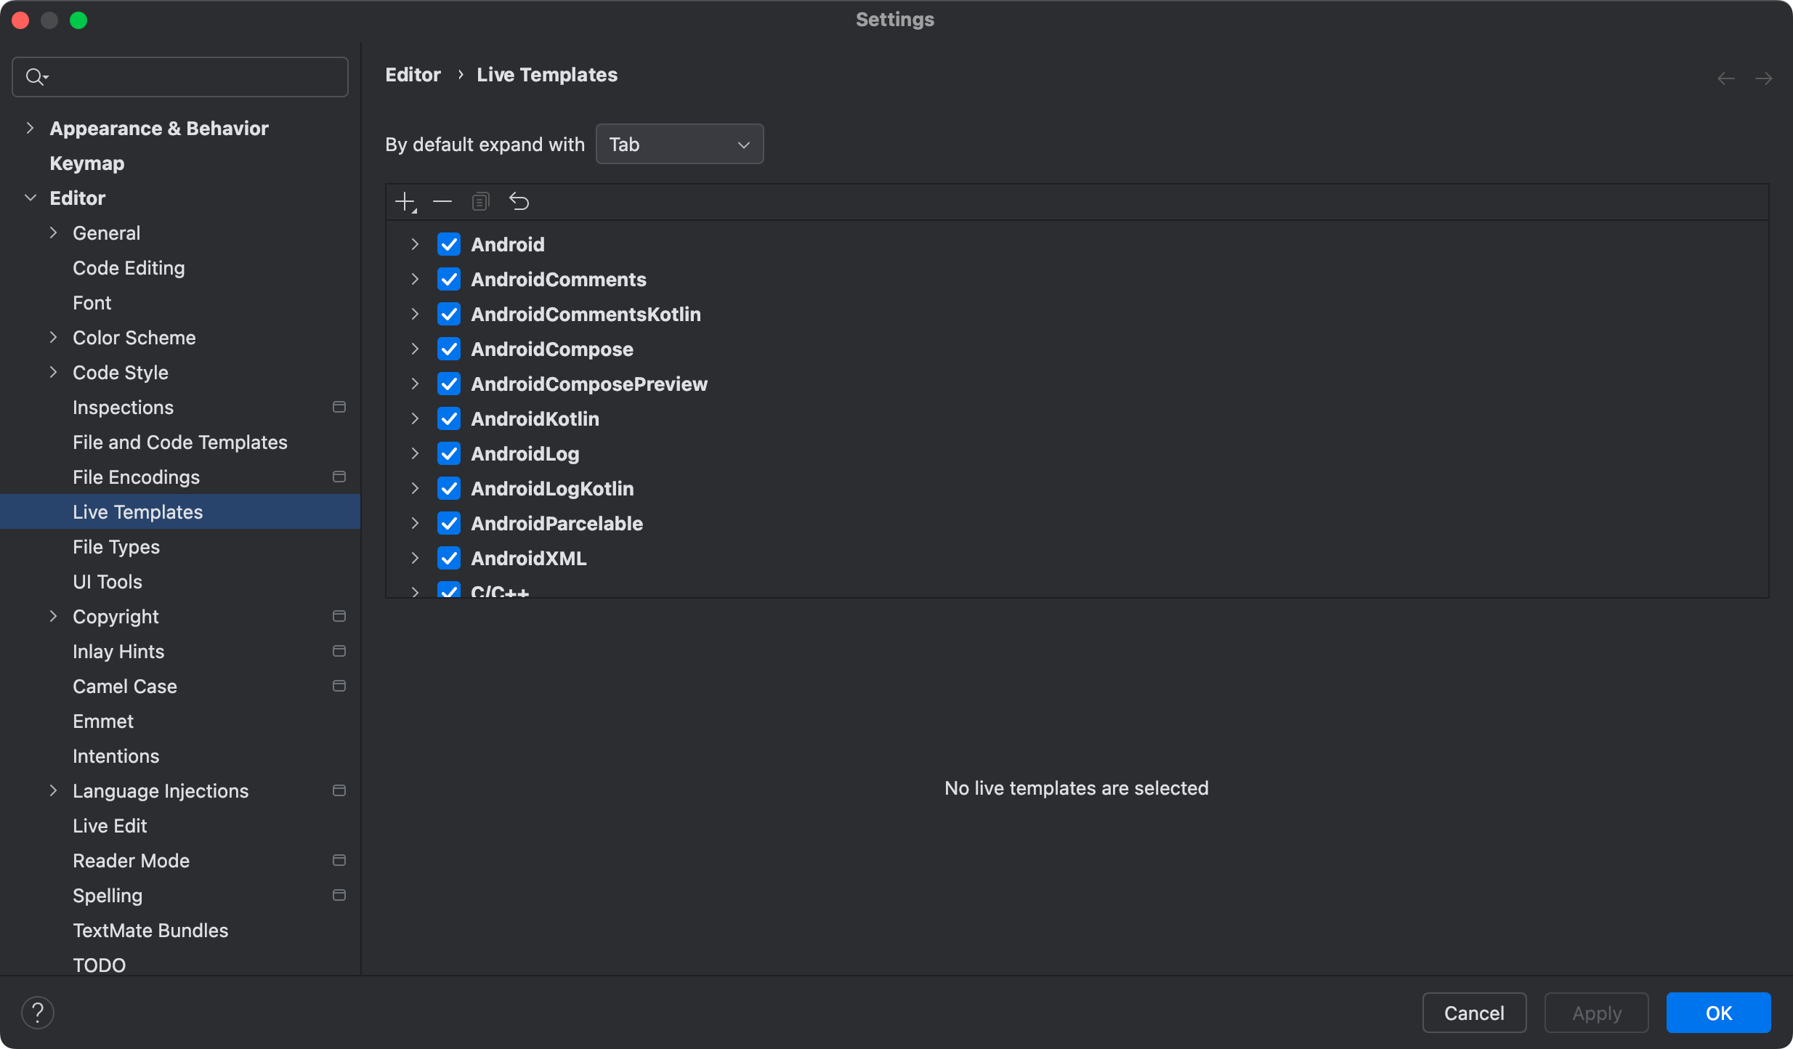Toggle AndroidComposePreview checkbox
Screen dimensions: 1793x1049
pyautogui.click(x=449, y=384)
